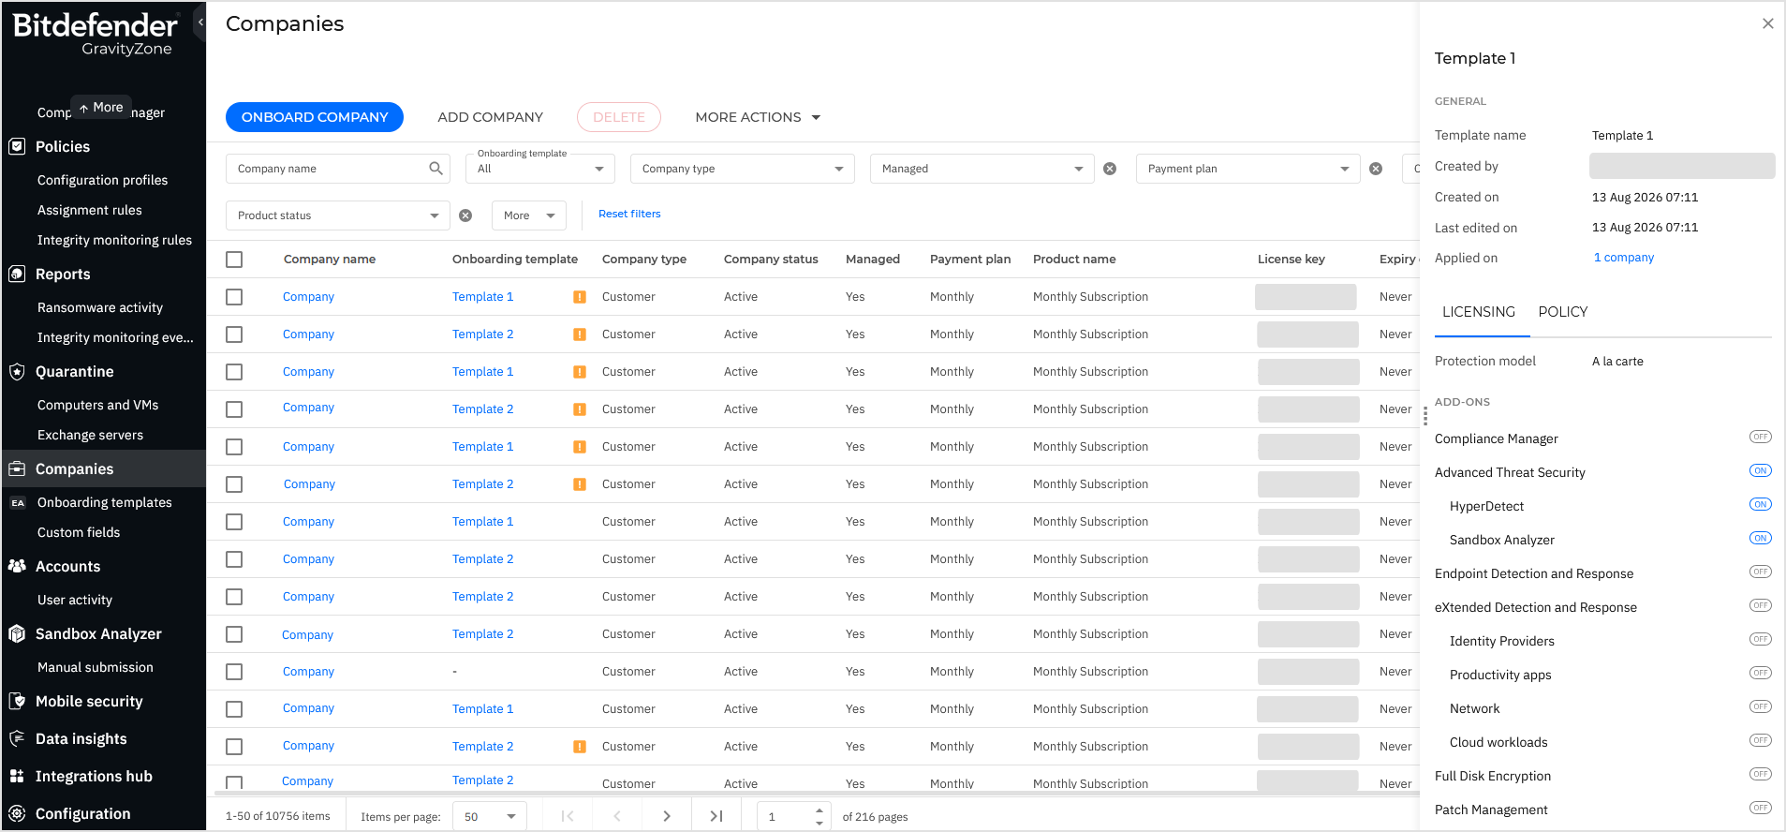
Task: Open Template 1 link in the first row
Action: 482,297
